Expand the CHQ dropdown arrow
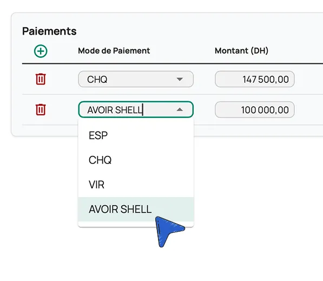Viewport: 323px width, 281px height. pos(180,79)
